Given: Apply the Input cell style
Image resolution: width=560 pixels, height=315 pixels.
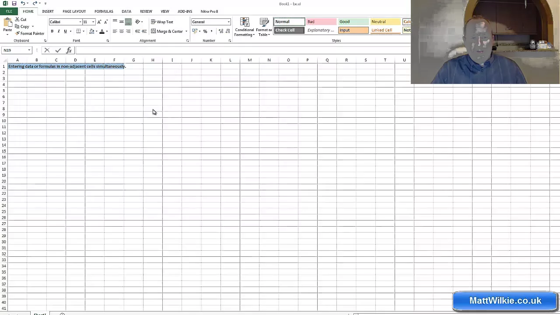Looking at the screenshot, I should click(x=353, y=30).
